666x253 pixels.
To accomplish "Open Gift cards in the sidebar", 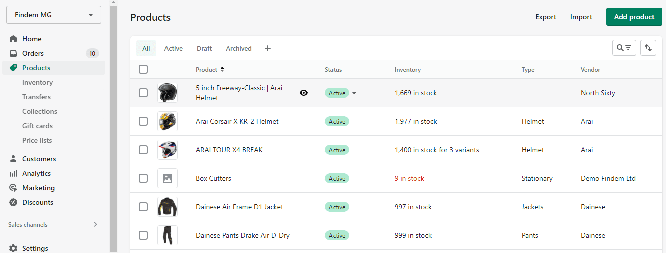I will (x=37, y=126).
